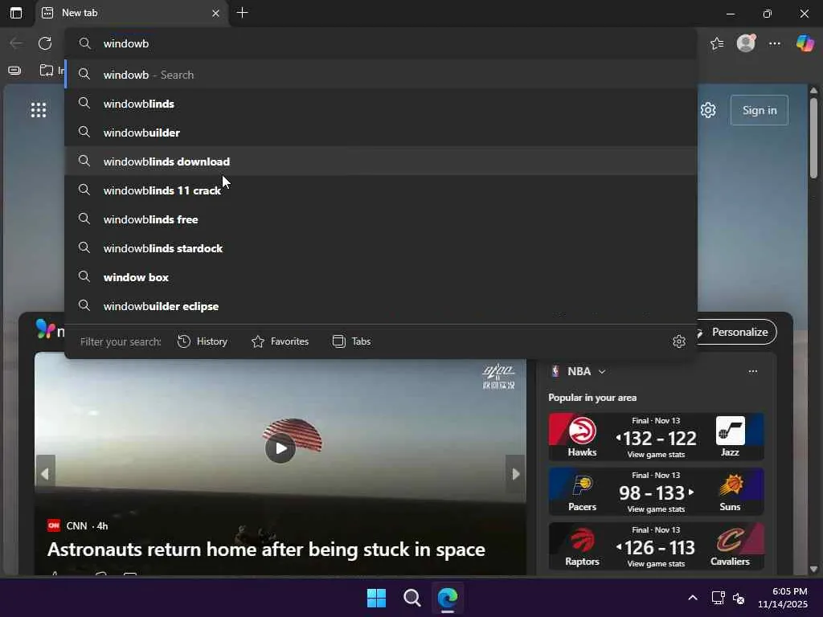The image size is (823, 617).
Task: Click the page vertical scrollbar thumb
Action: pos(813,137)
